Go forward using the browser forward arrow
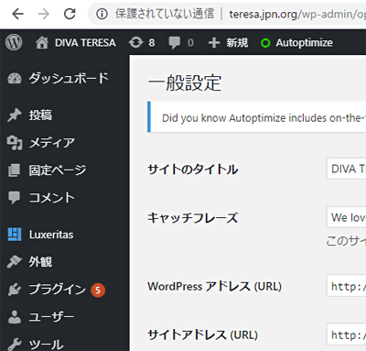The image size is (366, 351). click(x=44, y=14)
